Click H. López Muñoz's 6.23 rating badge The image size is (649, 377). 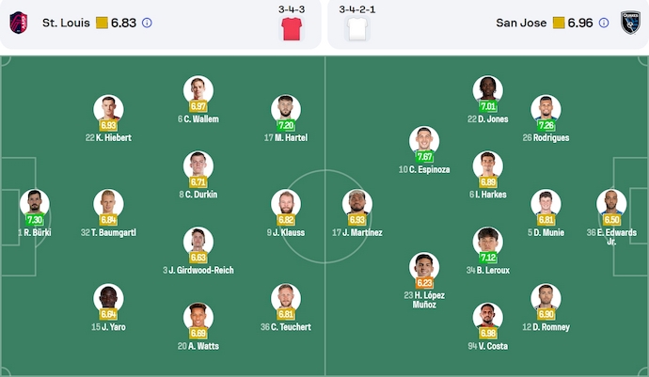click(424, 282)
